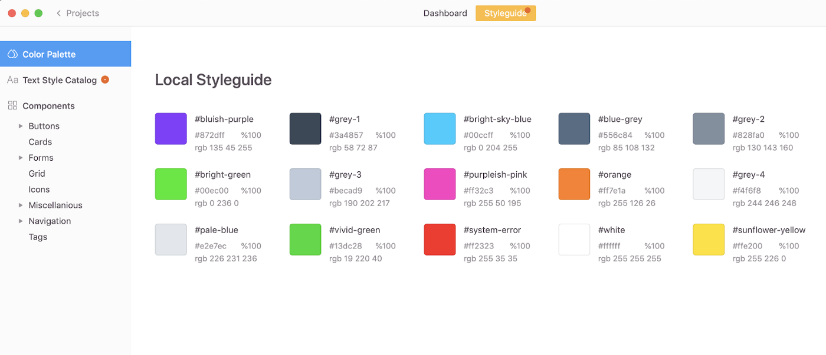Viewport: 826px width, 355px height.
Task: Go back to Projects
Action: click(83, 13)
